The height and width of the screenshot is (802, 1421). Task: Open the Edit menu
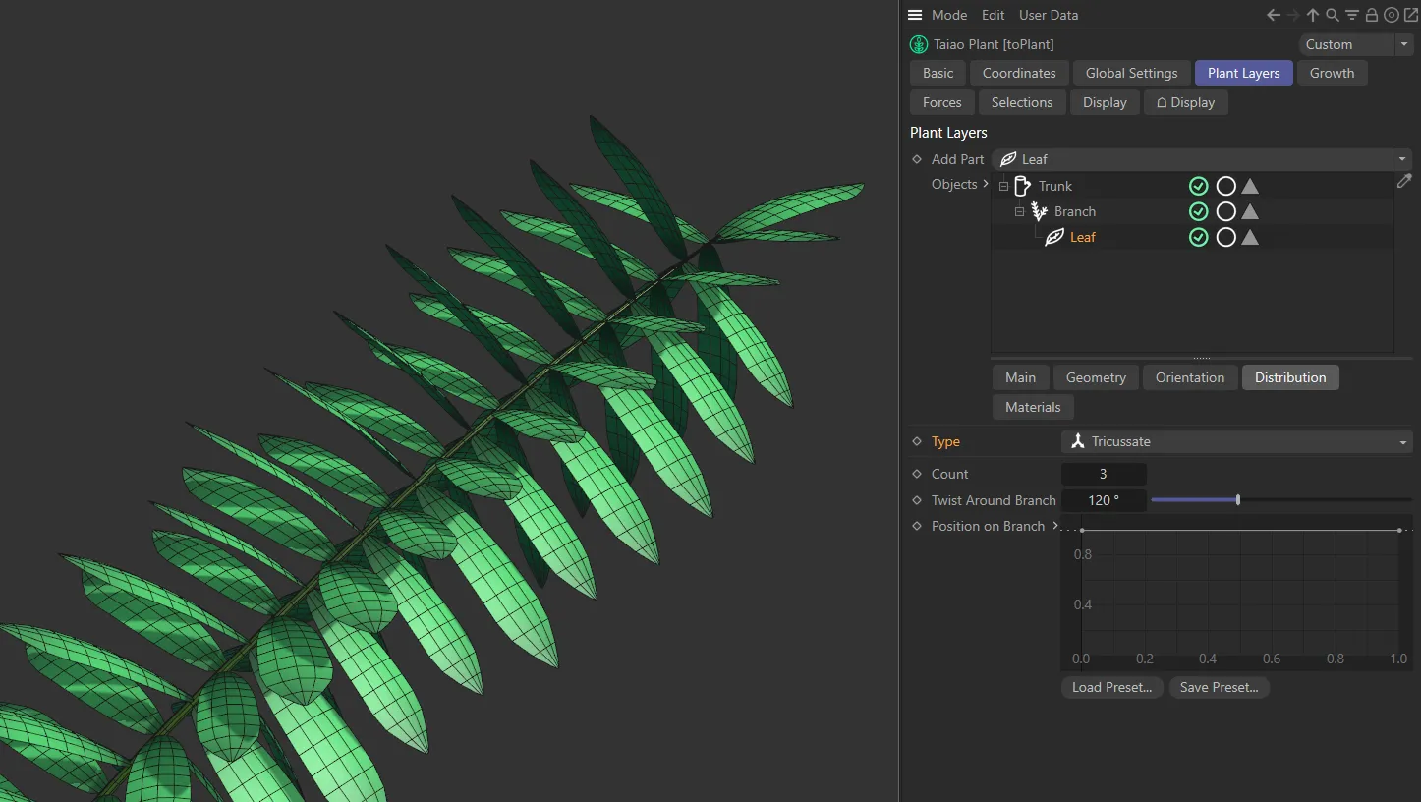(993, 15)
